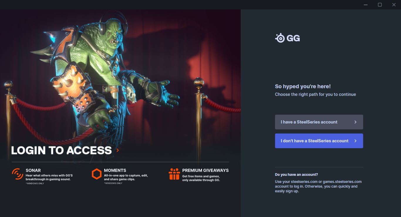Click the GG text in the logo
Screen dimensions: 401x217
point(293,38)
